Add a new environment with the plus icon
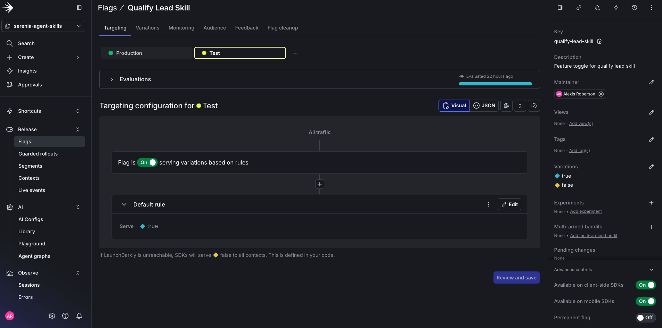Screen dimensions: 662x328 coord(295,53)
